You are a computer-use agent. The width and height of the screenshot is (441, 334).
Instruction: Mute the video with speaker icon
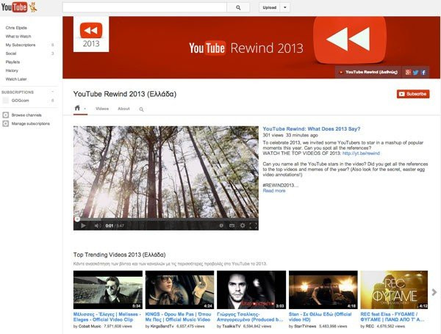click(x=98, y=225)
